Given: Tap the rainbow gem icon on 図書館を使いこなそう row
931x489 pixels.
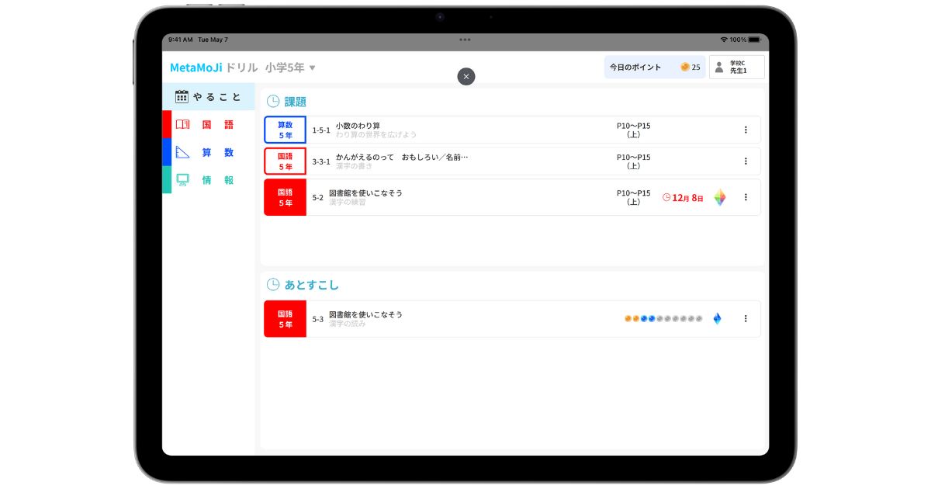Looking at the screenshot, I should pos(720,197).
